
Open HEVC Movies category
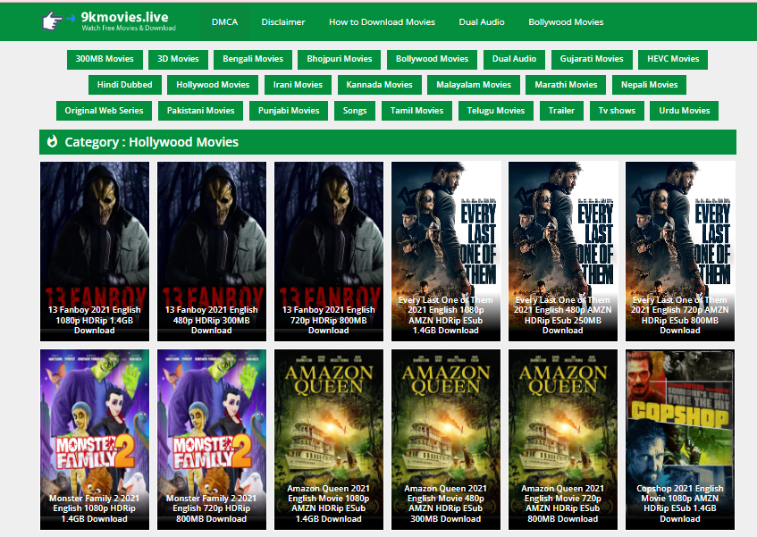click(673, 59)
